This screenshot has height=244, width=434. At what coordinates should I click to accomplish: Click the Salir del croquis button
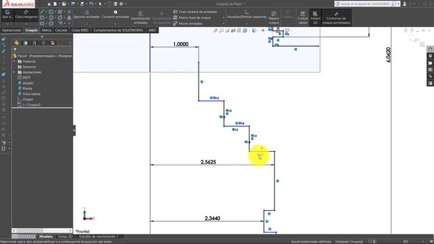(7, 14)
